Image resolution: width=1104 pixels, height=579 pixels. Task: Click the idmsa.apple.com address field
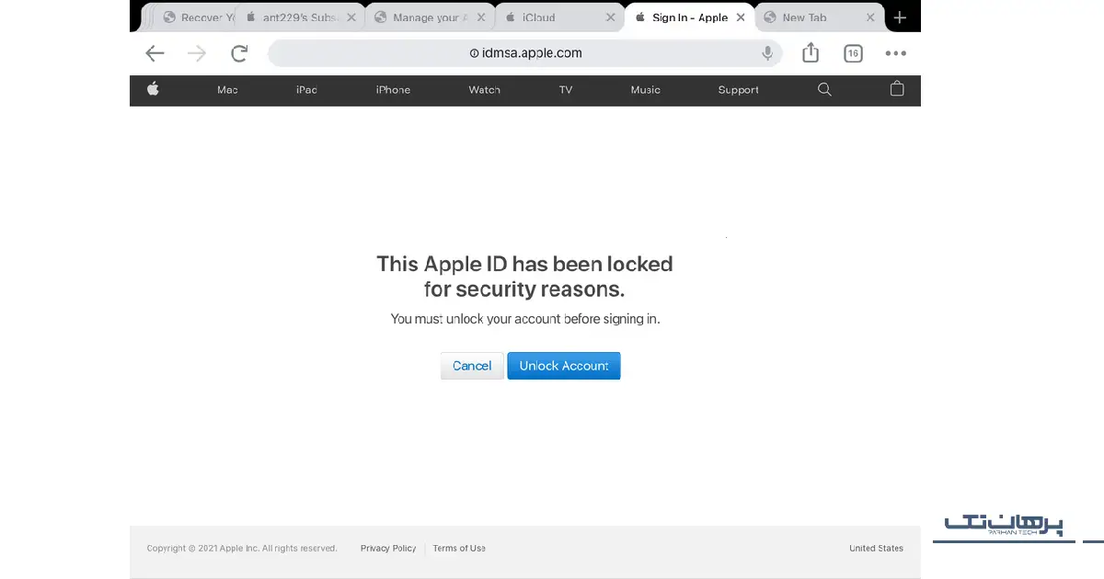pos(525,53)
